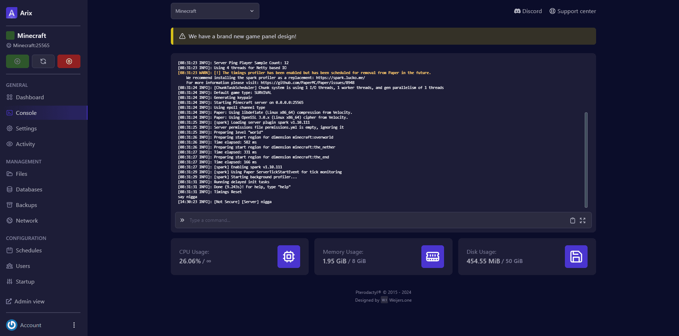This screenshot has height=336, width=679.
Task: Expand console to fullscreen
Action: click(583, 220)
